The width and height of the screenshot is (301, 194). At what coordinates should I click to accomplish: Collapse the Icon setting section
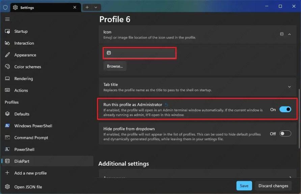290,34
